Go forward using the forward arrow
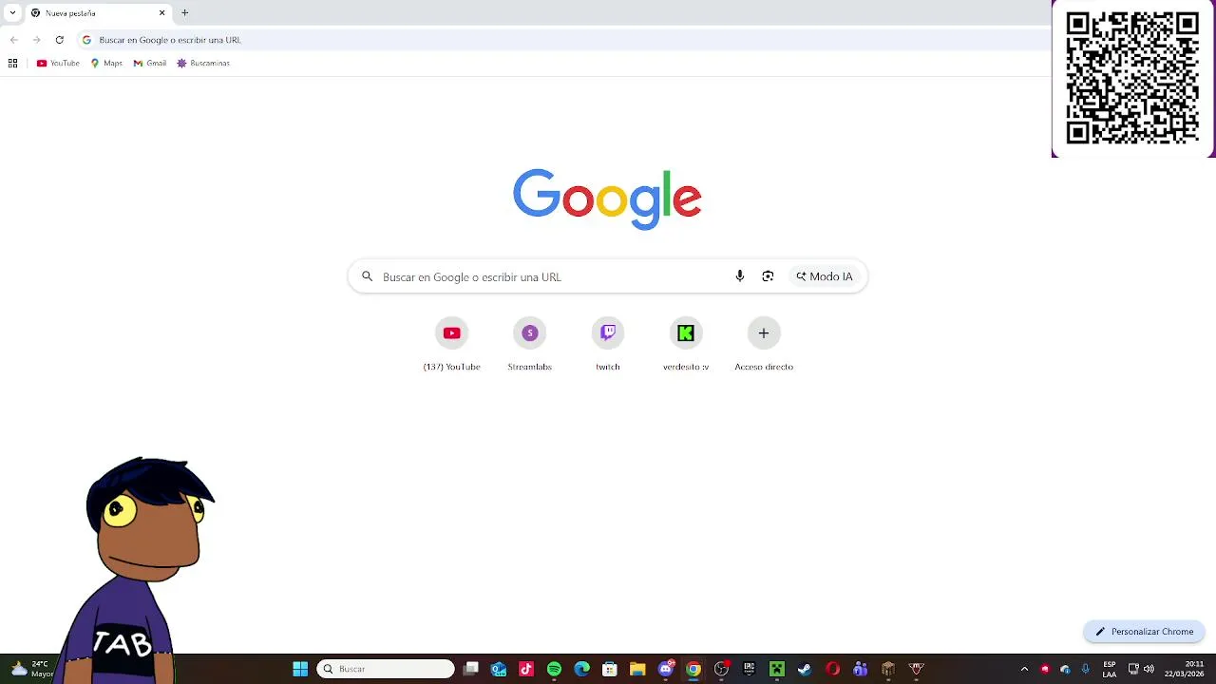 pos(36,40)
